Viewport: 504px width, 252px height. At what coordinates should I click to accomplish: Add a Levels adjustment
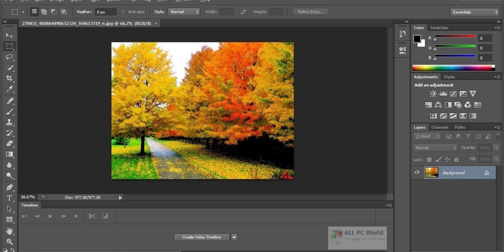(443, 94)
